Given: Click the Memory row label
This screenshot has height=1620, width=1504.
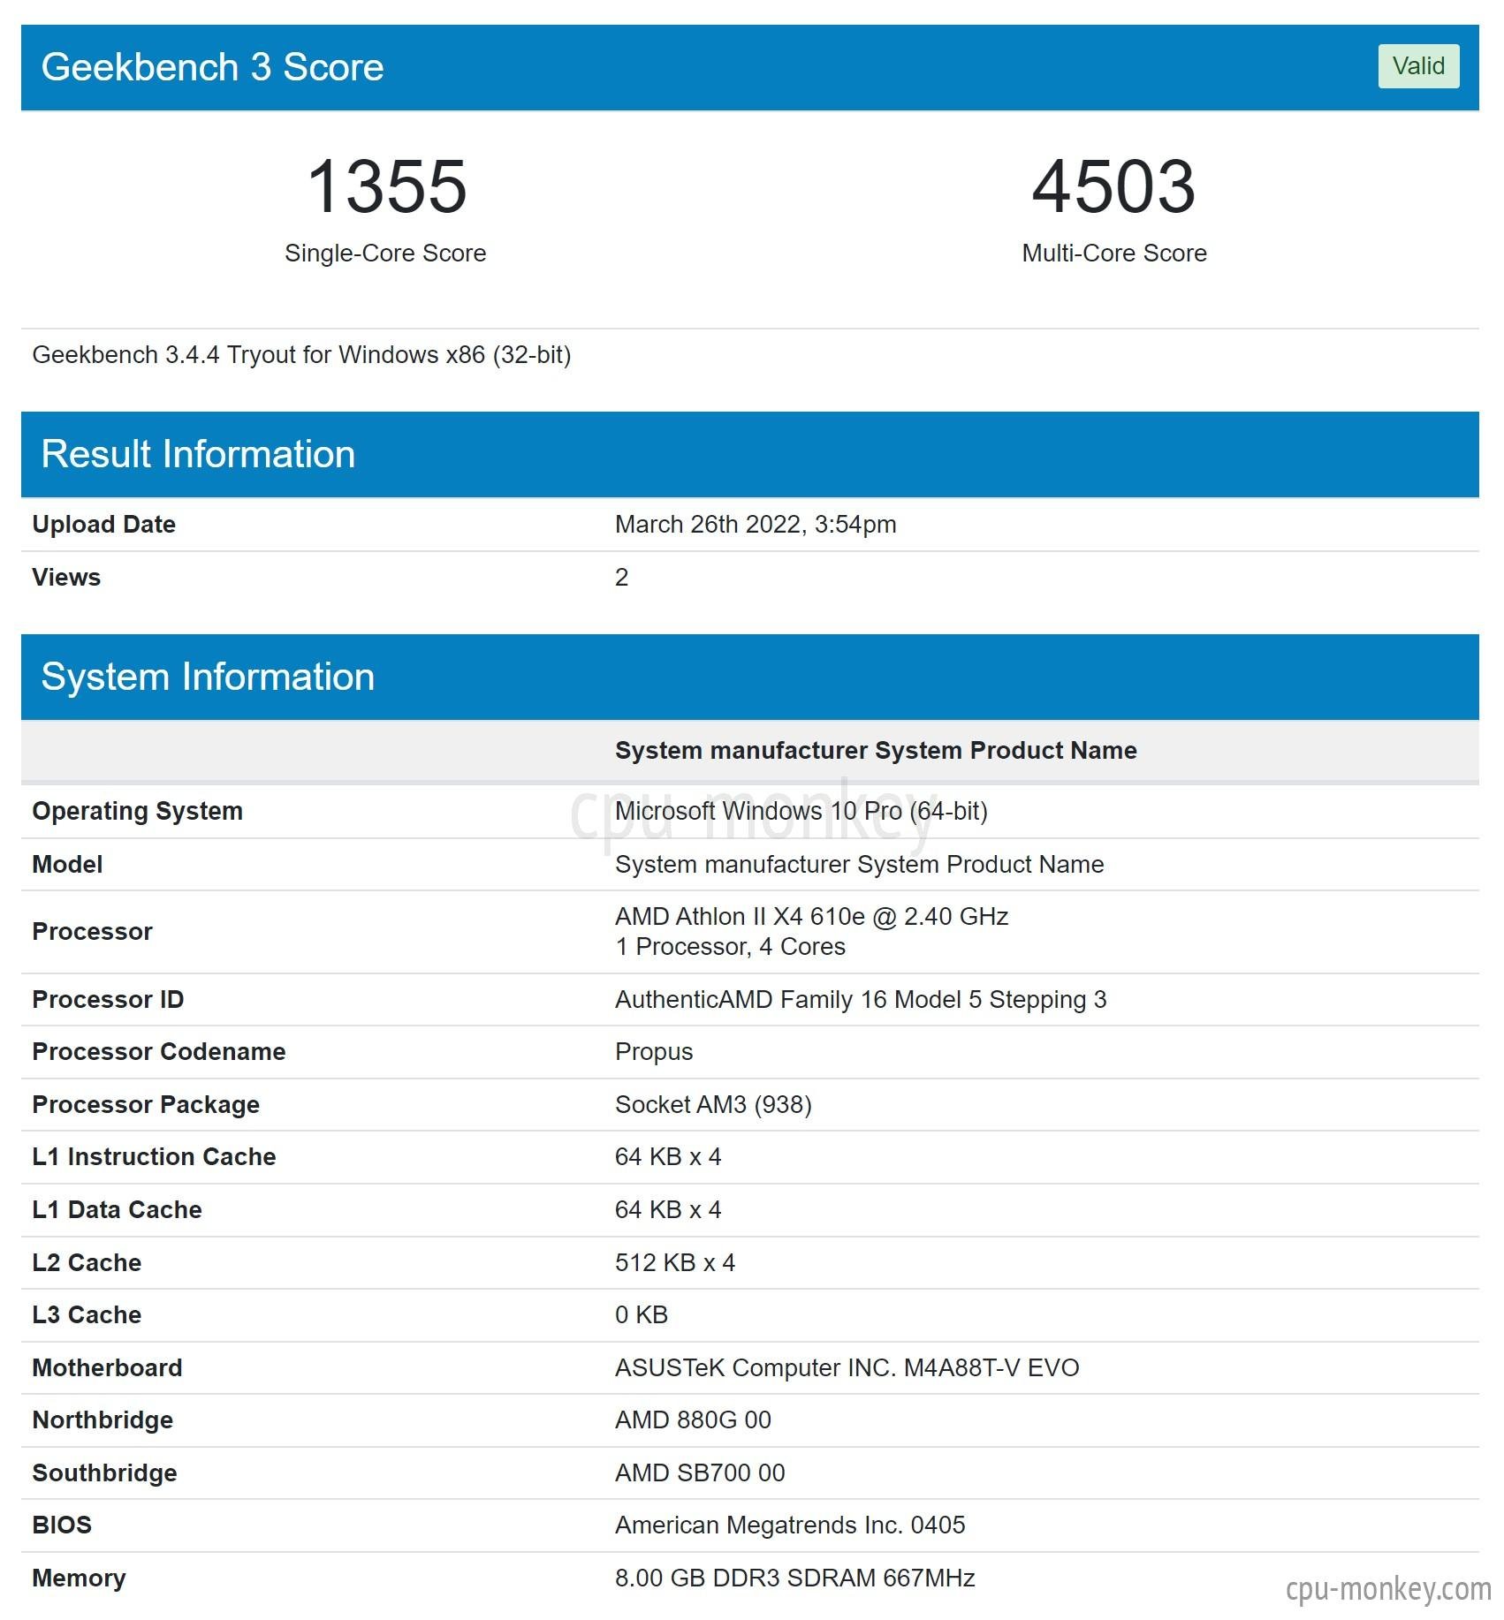Looking at the screenshot, I should [x=79, y=1578].
